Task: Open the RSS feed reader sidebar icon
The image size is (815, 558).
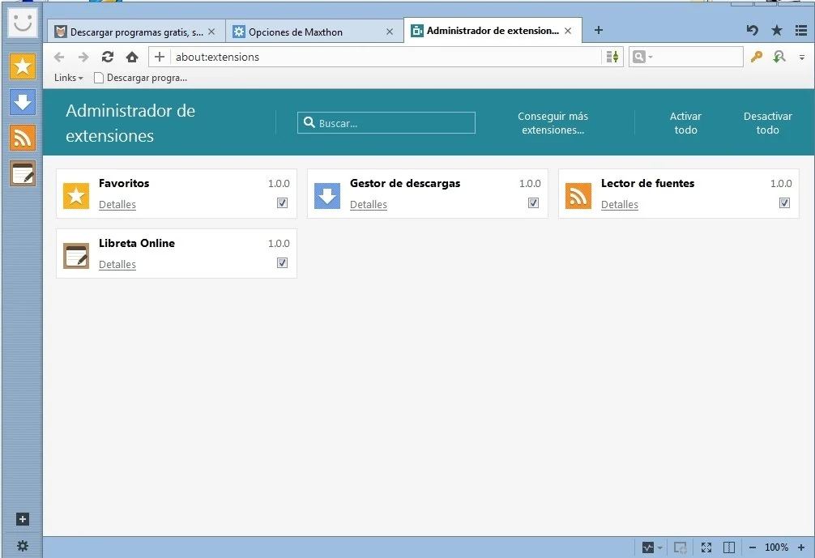Action: tap(23, 138)
